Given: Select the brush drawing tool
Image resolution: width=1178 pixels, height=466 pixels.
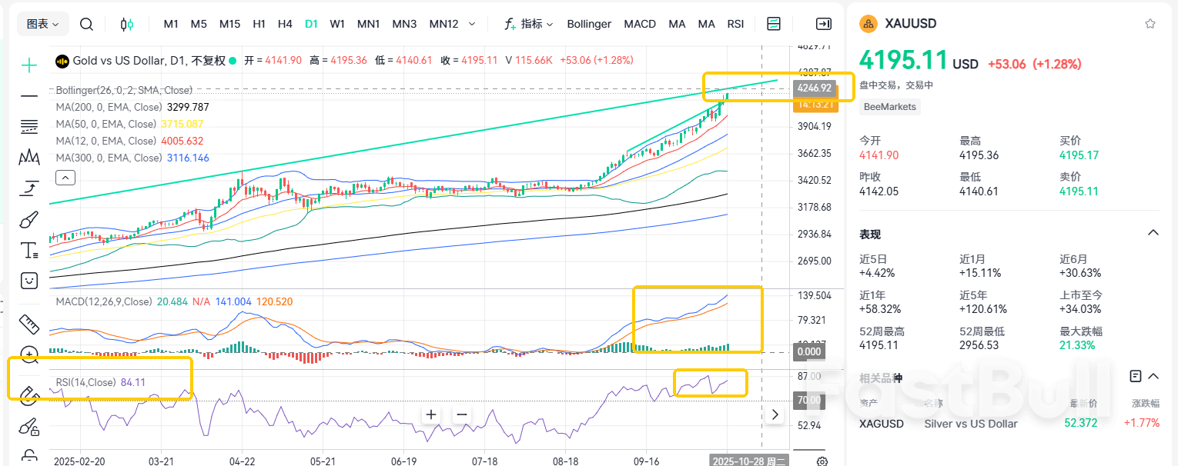Looking at the screenshot, I should [29, 221].
